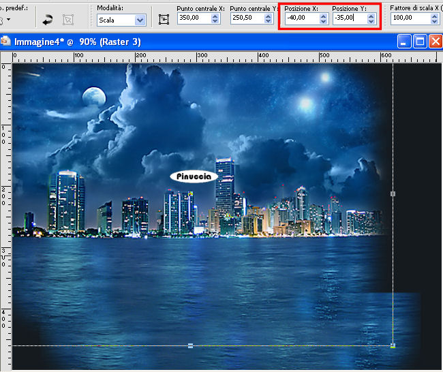Click the pivot point icon beside Punto centrale X
Image resolution: width=443 pixels, height=372 pixels.
click(x=164, y=20)
